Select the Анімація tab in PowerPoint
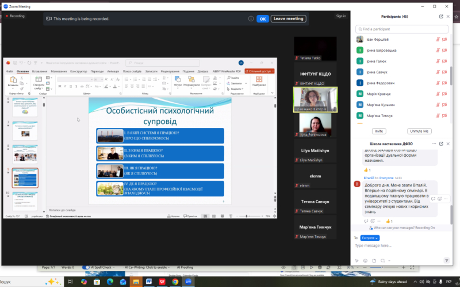Screen dimensions: 460x287 (x=113, y=71)
